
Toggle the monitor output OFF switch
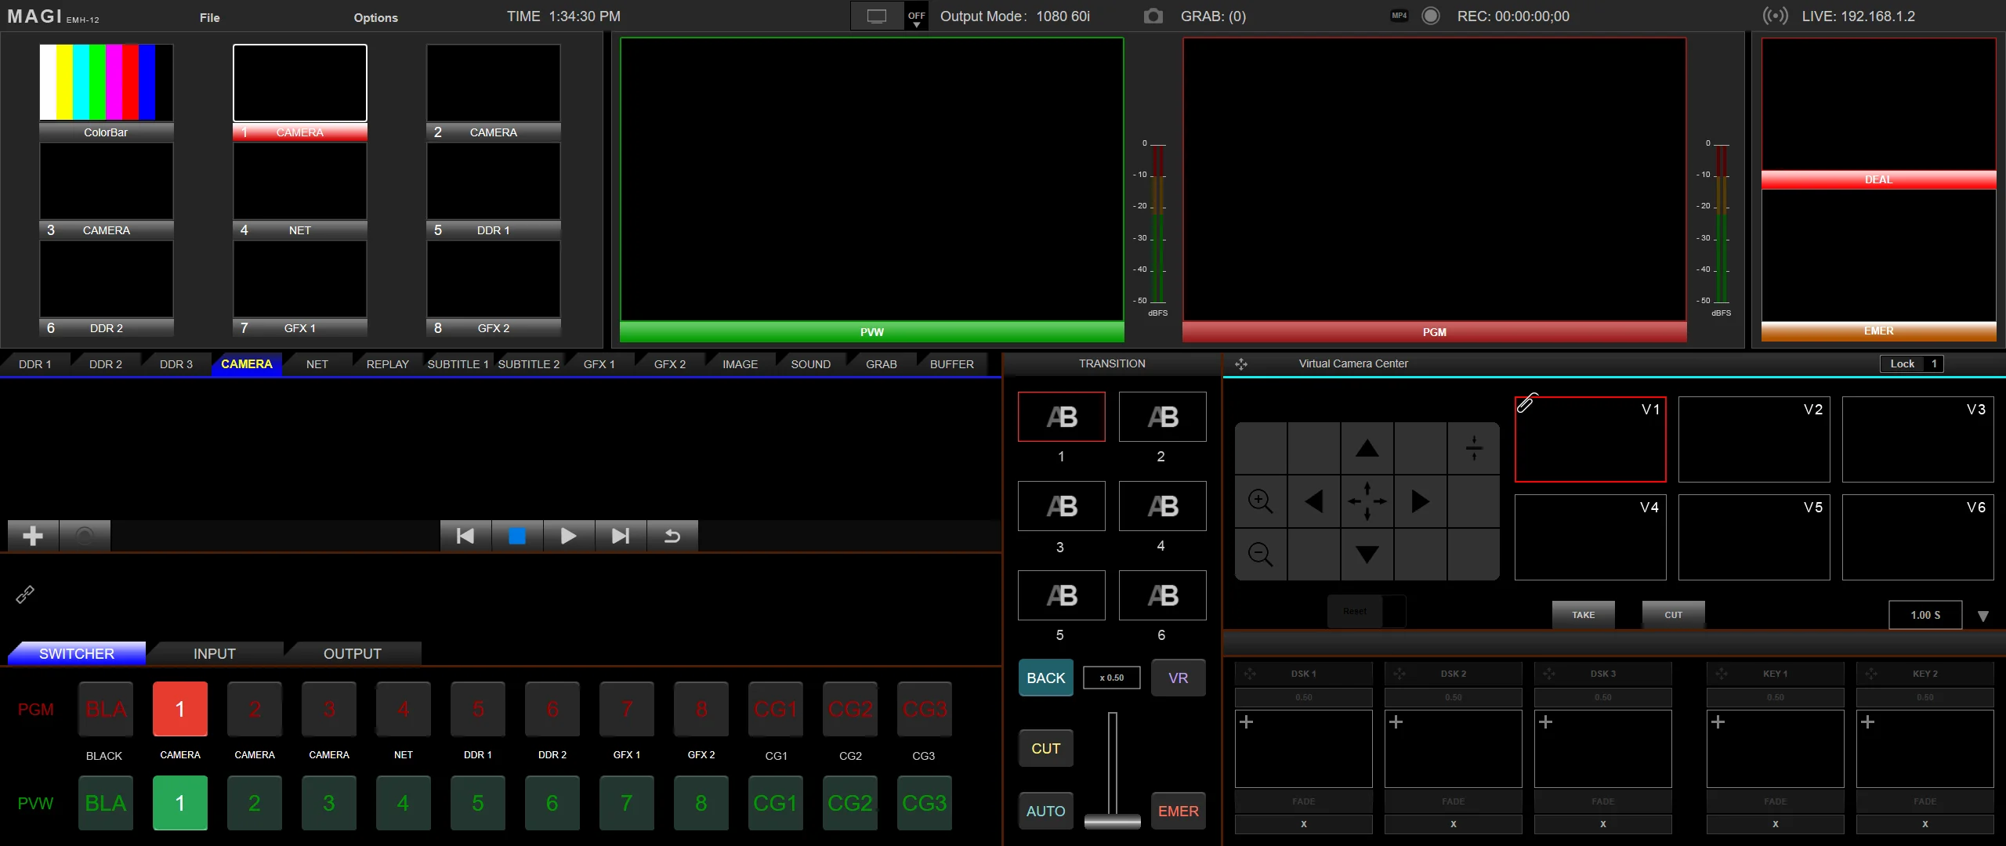tap(915, 17)
